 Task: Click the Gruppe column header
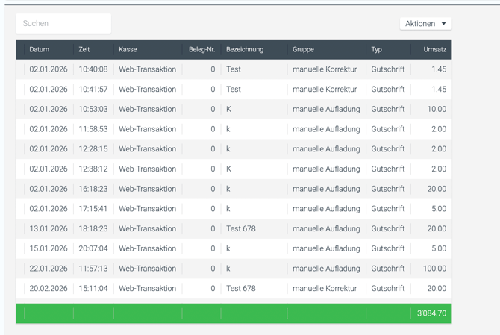pos(303,50)
